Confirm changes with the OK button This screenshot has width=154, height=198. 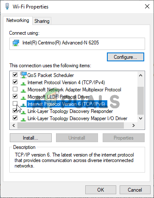pyautogui.click(x=101, y=190)
